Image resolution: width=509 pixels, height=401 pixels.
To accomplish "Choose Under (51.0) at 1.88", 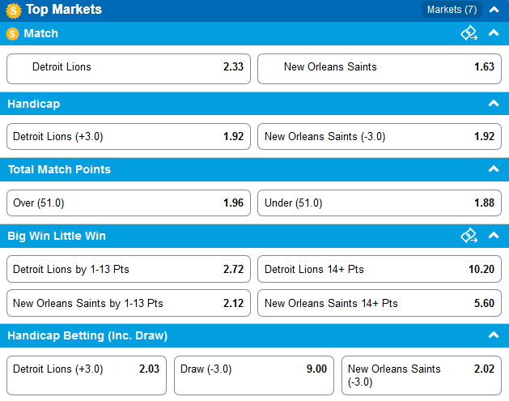I will [380, 203].
